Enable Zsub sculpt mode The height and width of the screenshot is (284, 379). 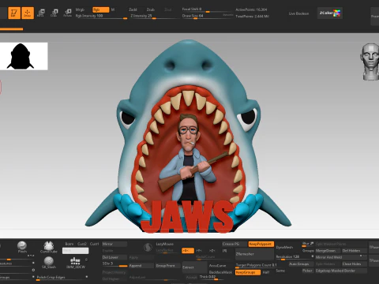(x=150, y=9)
